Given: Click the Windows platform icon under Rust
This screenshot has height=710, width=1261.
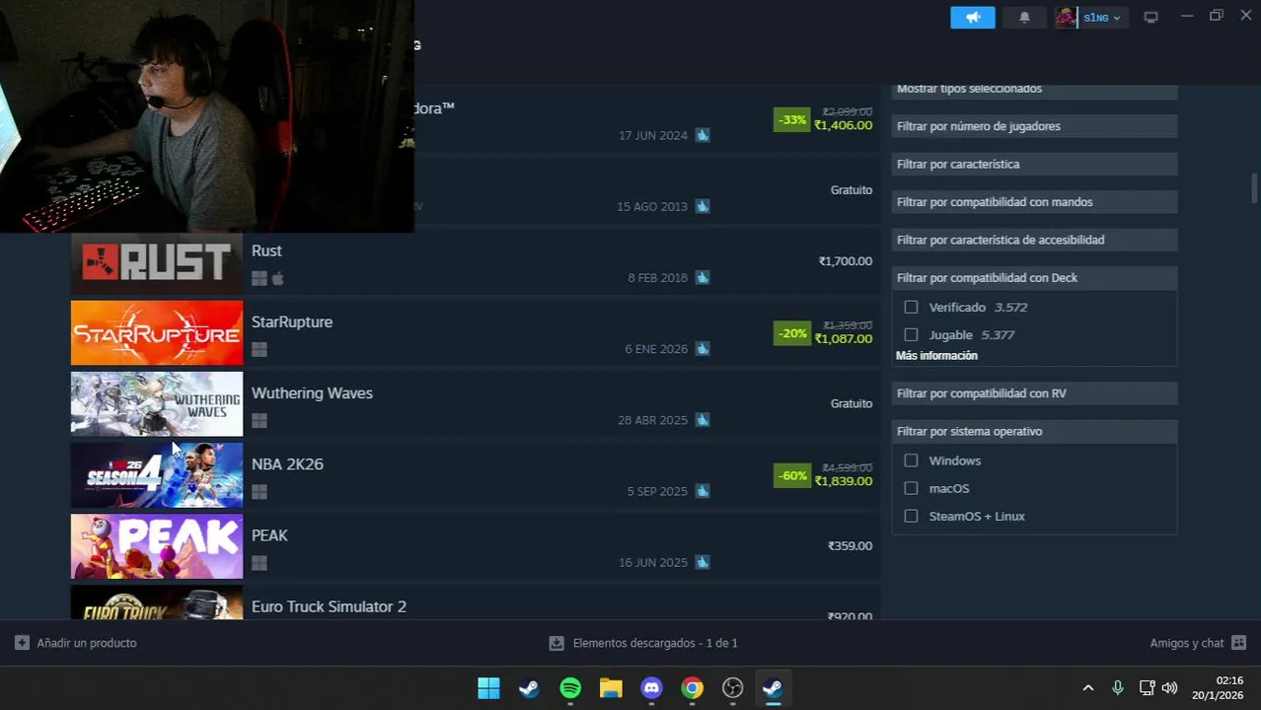Looking at the screenshot, I should pos(260,279).
